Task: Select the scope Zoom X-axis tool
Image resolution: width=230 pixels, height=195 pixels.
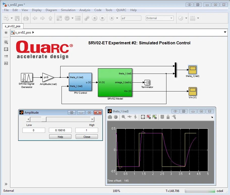Action: (129, 117)
